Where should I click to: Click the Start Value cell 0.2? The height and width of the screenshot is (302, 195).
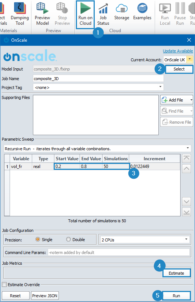point(67,167)
